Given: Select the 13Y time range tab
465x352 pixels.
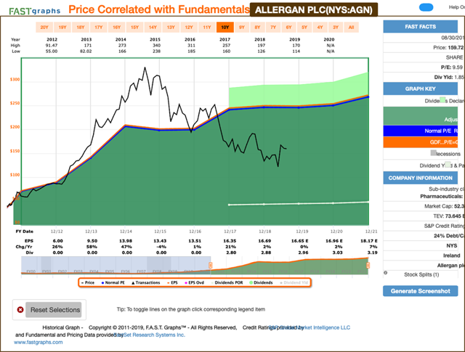Looking at the screenshot, I should [x=171, y=28].
